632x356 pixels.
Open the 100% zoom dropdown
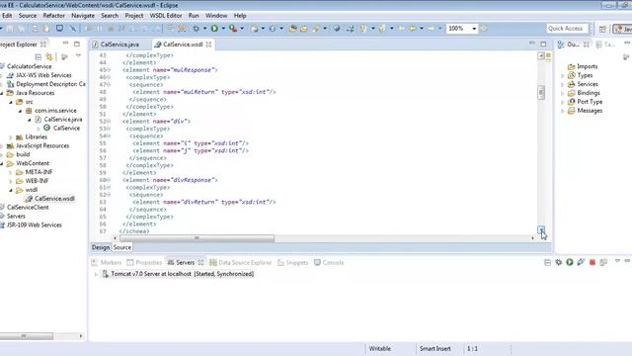pos(474,29)
